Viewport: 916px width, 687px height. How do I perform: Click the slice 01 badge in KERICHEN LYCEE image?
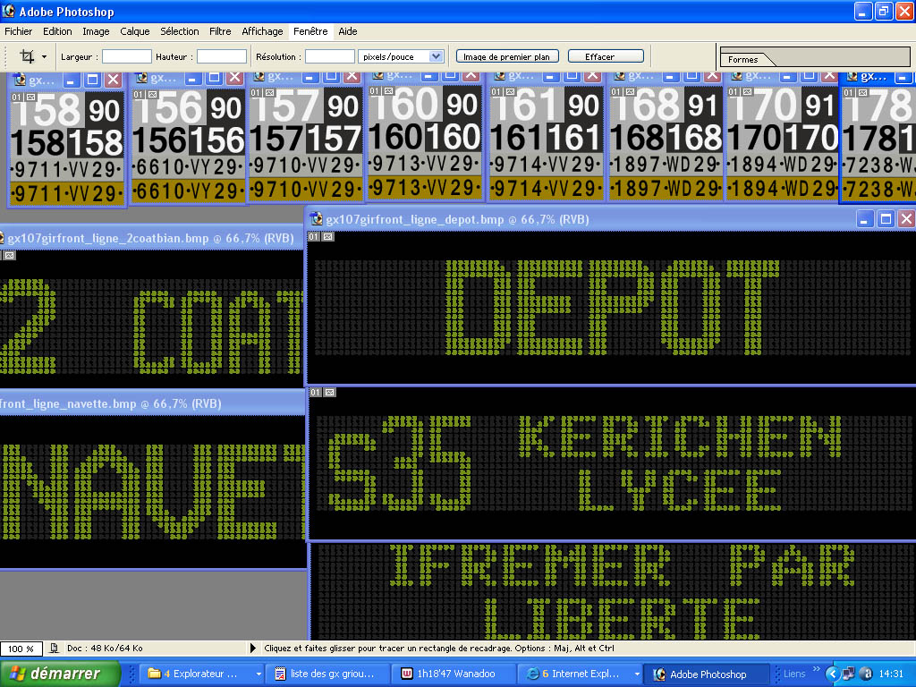pos(314,392)
